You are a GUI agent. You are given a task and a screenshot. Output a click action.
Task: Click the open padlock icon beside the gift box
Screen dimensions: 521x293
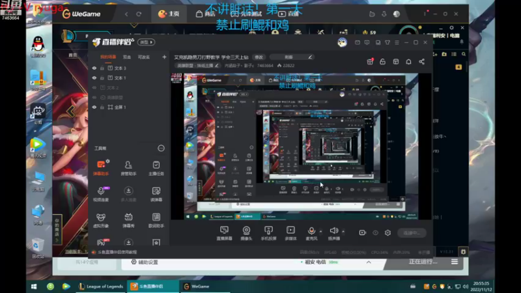pos(383,62)
